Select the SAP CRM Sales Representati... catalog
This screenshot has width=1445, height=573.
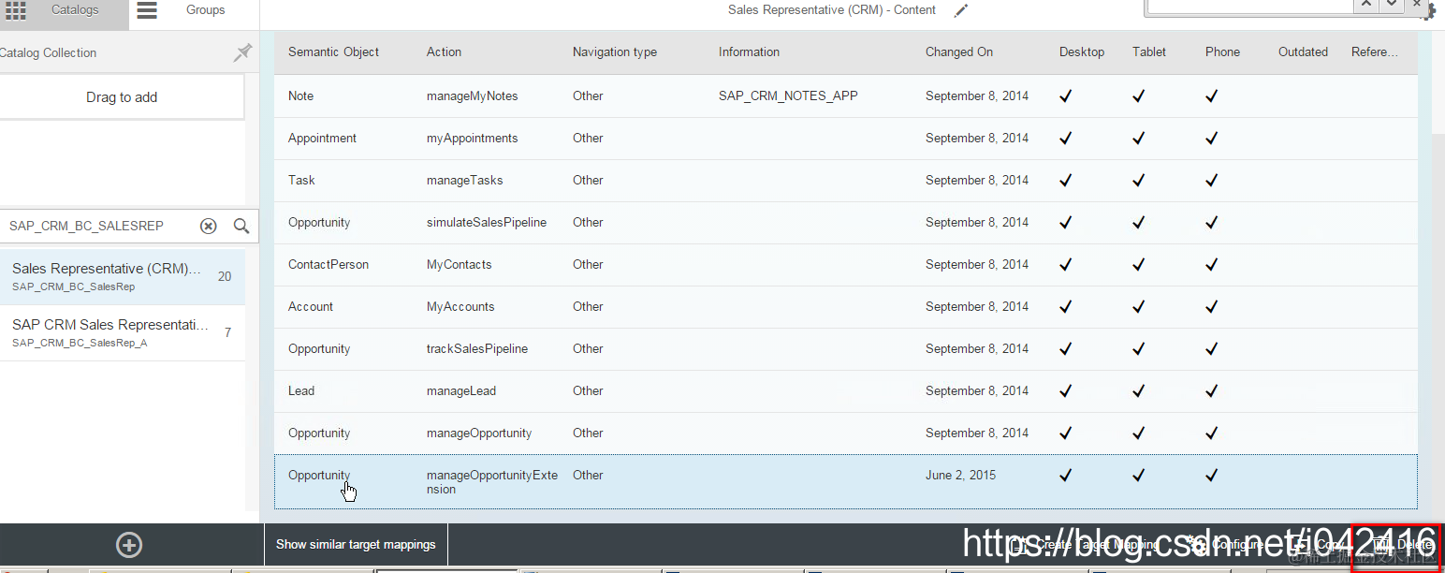pos(122,332)
